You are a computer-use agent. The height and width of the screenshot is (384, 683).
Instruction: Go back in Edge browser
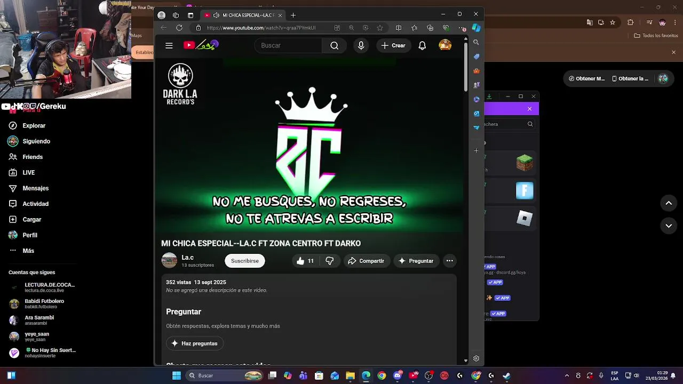(164, 28)
